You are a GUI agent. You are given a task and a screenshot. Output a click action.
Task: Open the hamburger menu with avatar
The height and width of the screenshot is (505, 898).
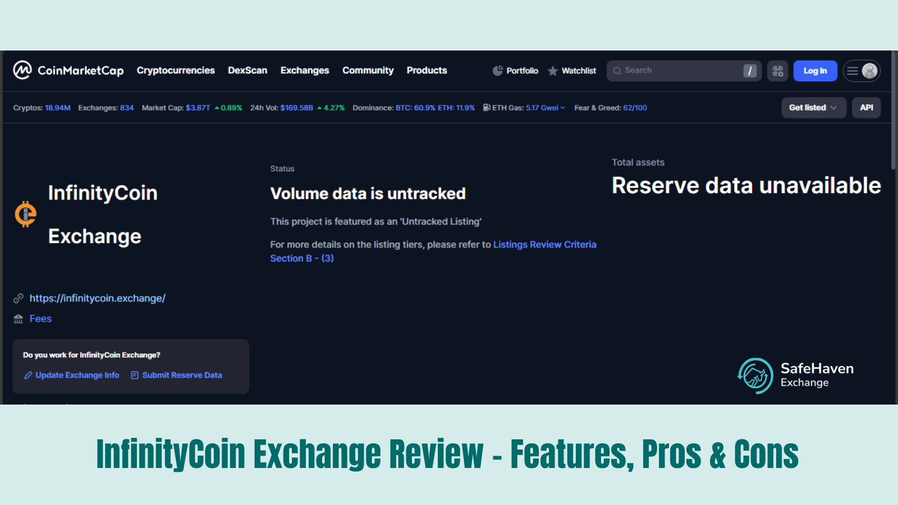(x=862, y=71)
